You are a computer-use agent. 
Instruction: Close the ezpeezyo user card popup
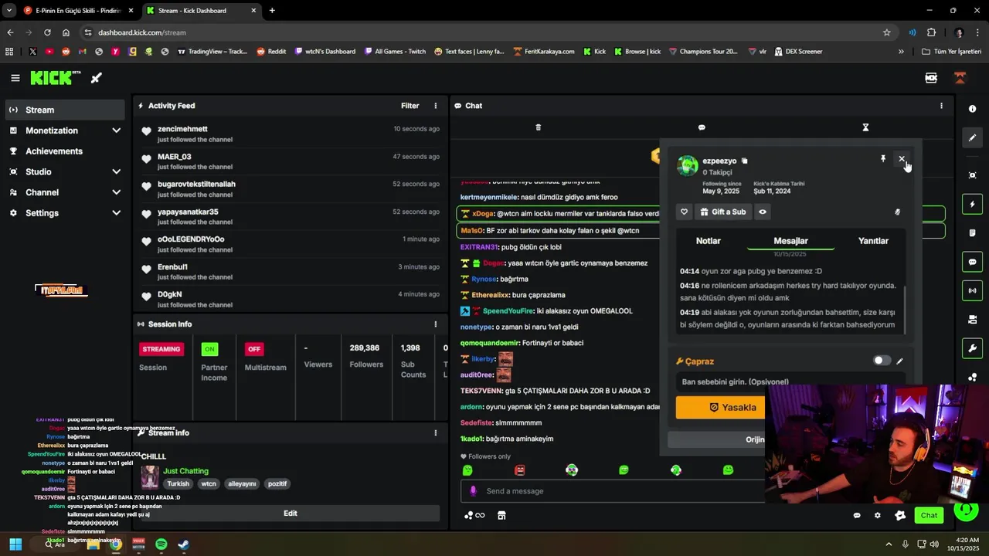902,159
